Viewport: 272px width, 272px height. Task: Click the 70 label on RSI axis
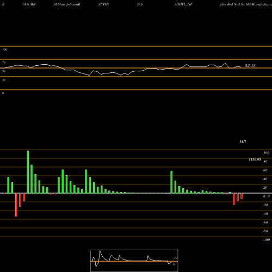tap(4, 63)
